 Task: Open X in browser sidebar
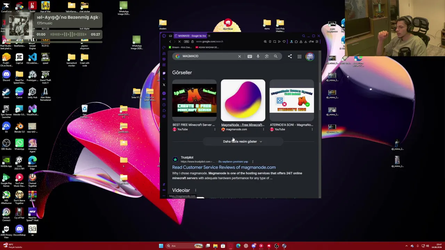pos(164,85)
